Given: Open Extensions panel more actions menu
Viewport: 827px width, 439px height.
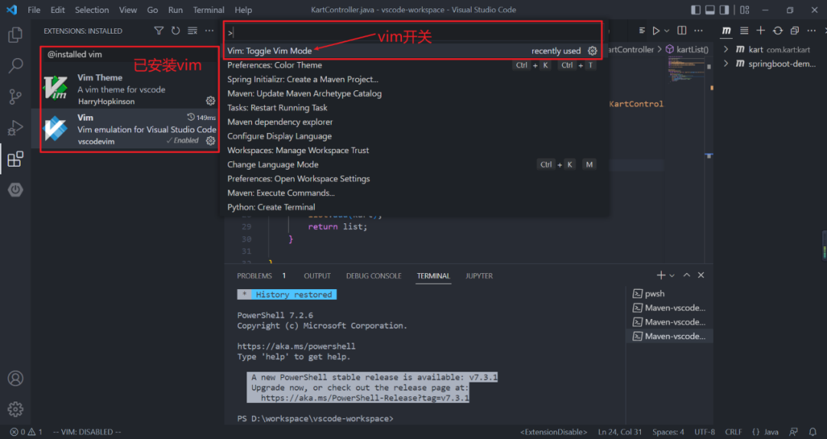Looking at the screenshot, I should (209, 31).
